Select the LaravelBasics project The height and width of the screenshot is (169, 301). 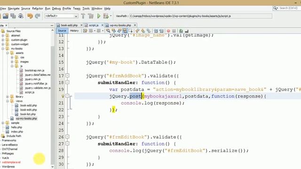(x=9, y=145)
